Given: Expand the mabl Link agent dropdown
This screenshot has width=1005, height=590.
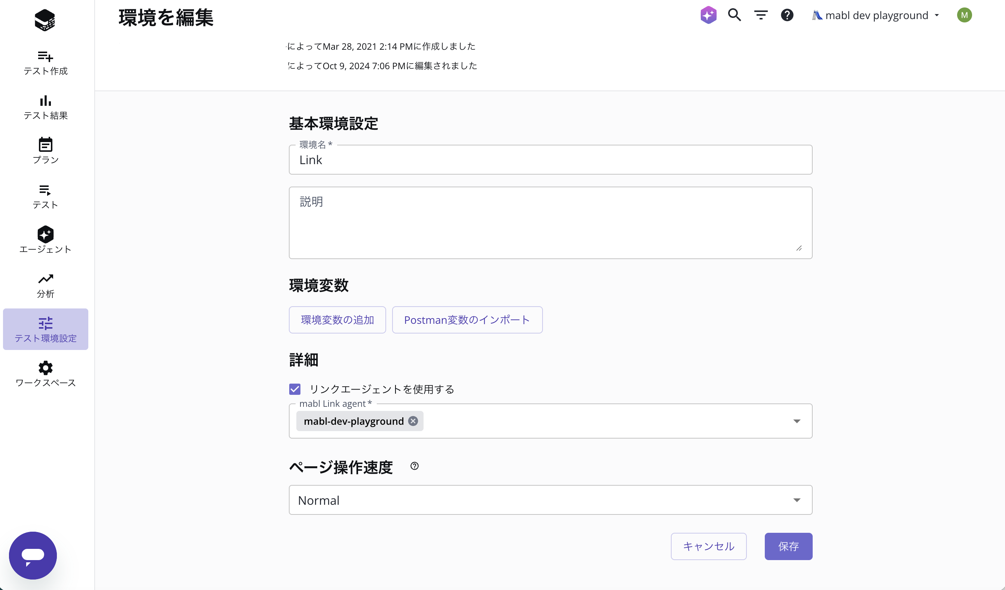Looking at the screenshot, I should click(797, 421).
